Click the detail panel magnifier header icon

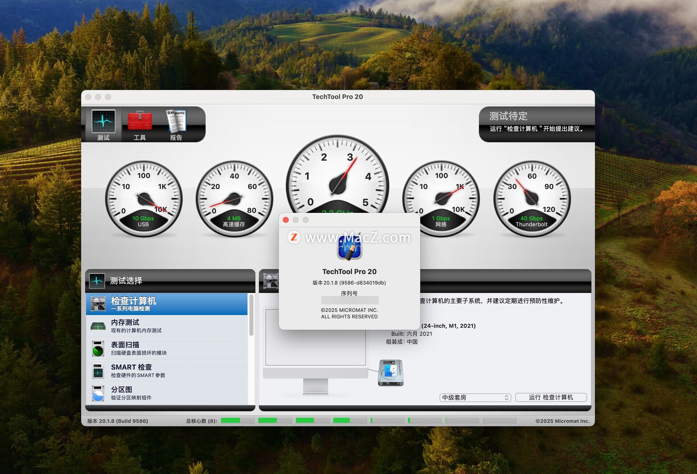click(x=270, y=281)
